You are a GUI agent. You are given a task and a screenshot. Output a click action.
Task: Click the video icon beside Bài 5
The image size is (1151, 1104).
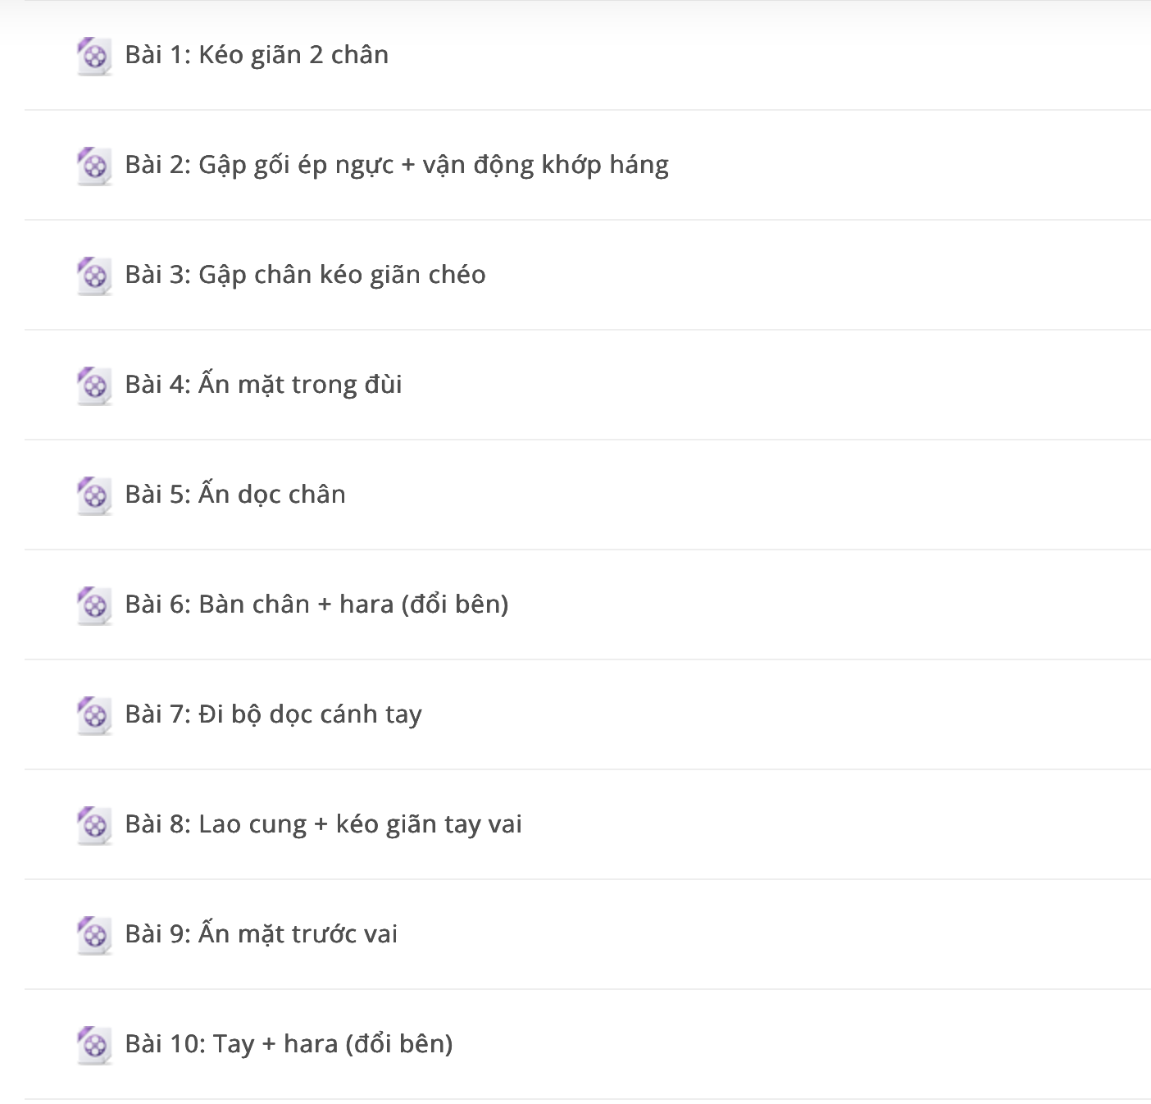pyautogui.click(x=94, y=496)
